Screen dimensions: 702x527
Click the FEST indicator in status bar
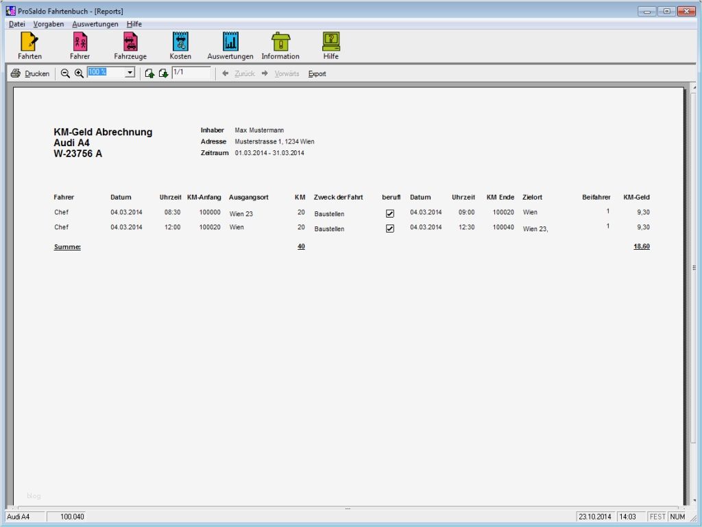click(x=657, y=517)
